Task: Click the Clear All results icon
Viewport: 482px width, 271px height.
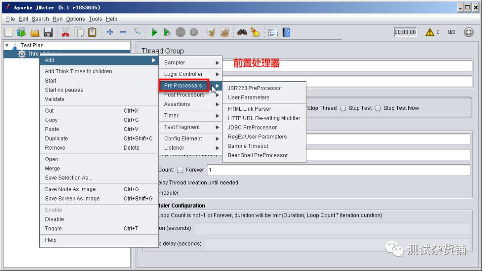Action: click(x=224, y=32)
